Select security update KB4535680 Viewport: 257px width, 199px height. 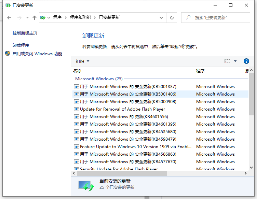tap(160, 132)
